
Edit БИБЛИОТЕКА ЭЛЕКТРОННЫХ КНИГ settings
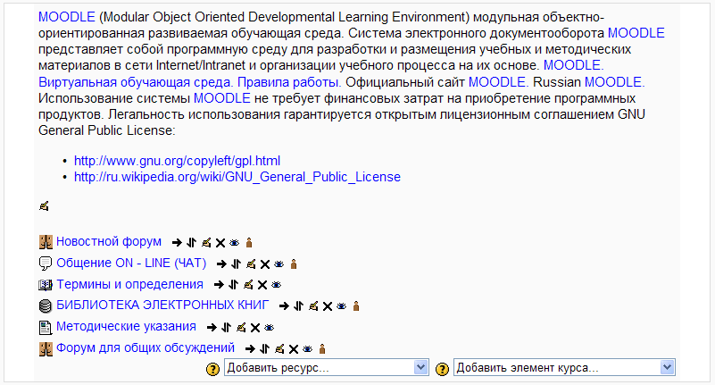(x=313, y=306)
